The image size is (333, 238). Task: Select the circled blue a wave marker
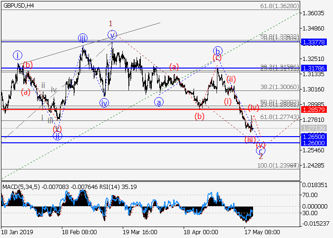click(x=158, y=101)
